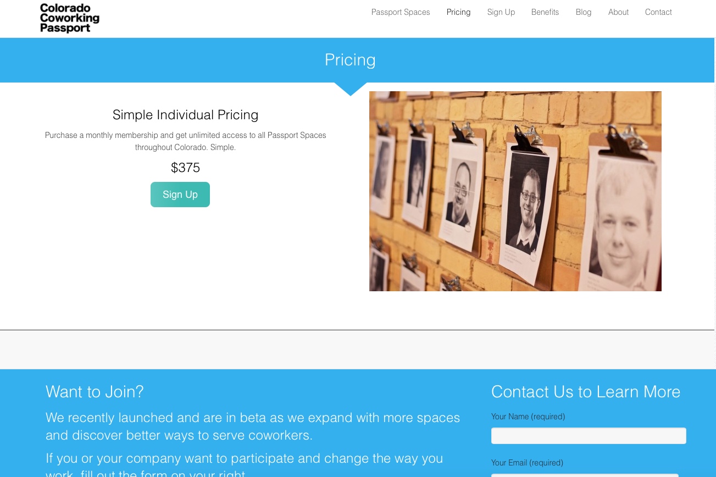Click the Simple Individual Pricing heading
This screenshot has height=477, width=716.
pyautogui.click(x=186, y=115)
